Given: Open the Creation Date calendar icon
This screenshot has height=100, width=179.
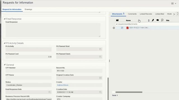Looking at the screenshot, I should (x=100, y=92).
